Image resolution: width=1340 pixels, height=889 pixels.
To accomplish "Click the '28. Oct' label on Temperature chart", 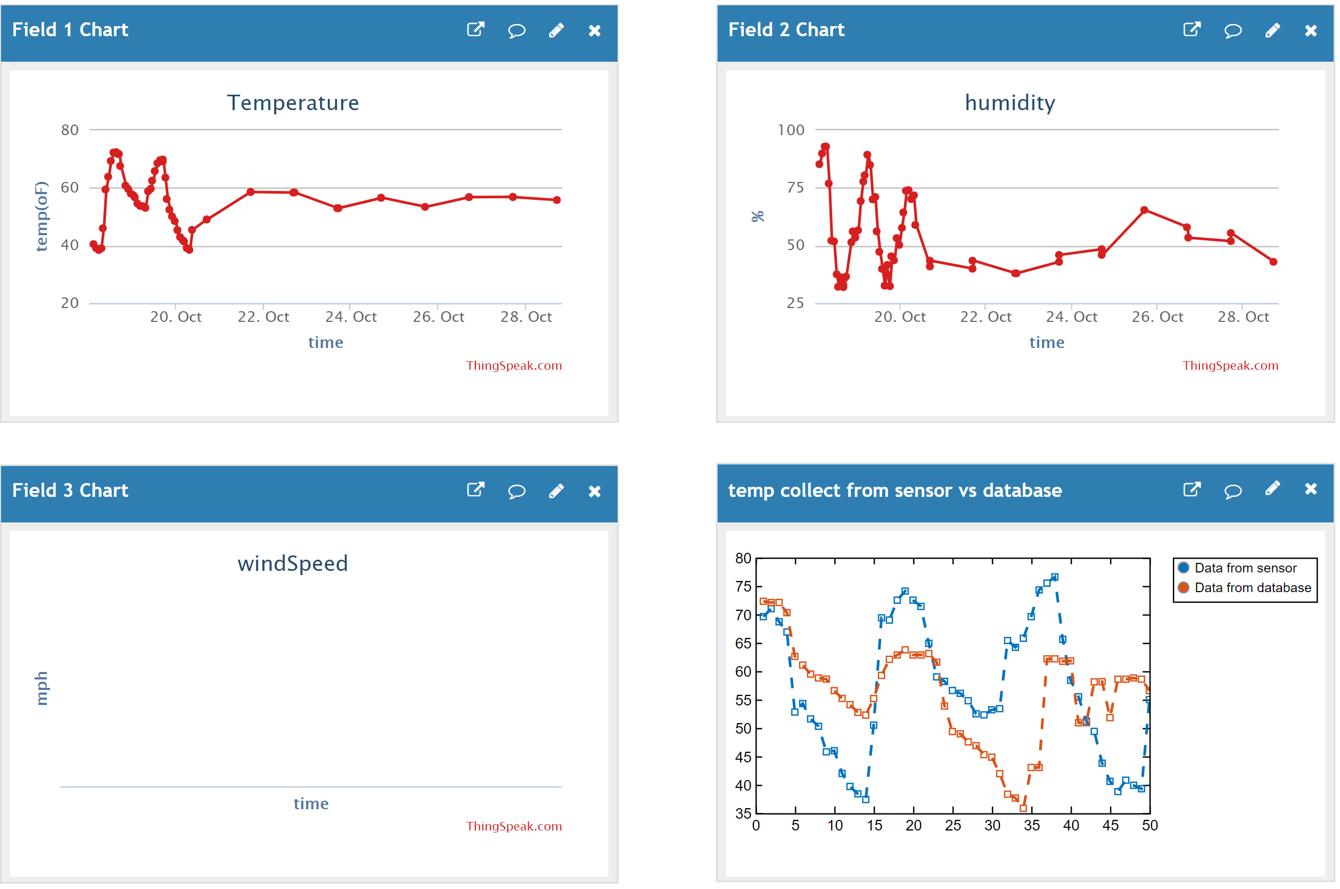I will tap(526, 317).
